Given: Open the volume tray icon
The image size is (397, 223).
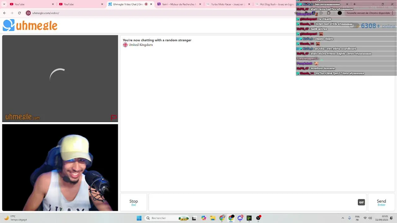Looking at the screenshot, I should [x=370, y=218].
